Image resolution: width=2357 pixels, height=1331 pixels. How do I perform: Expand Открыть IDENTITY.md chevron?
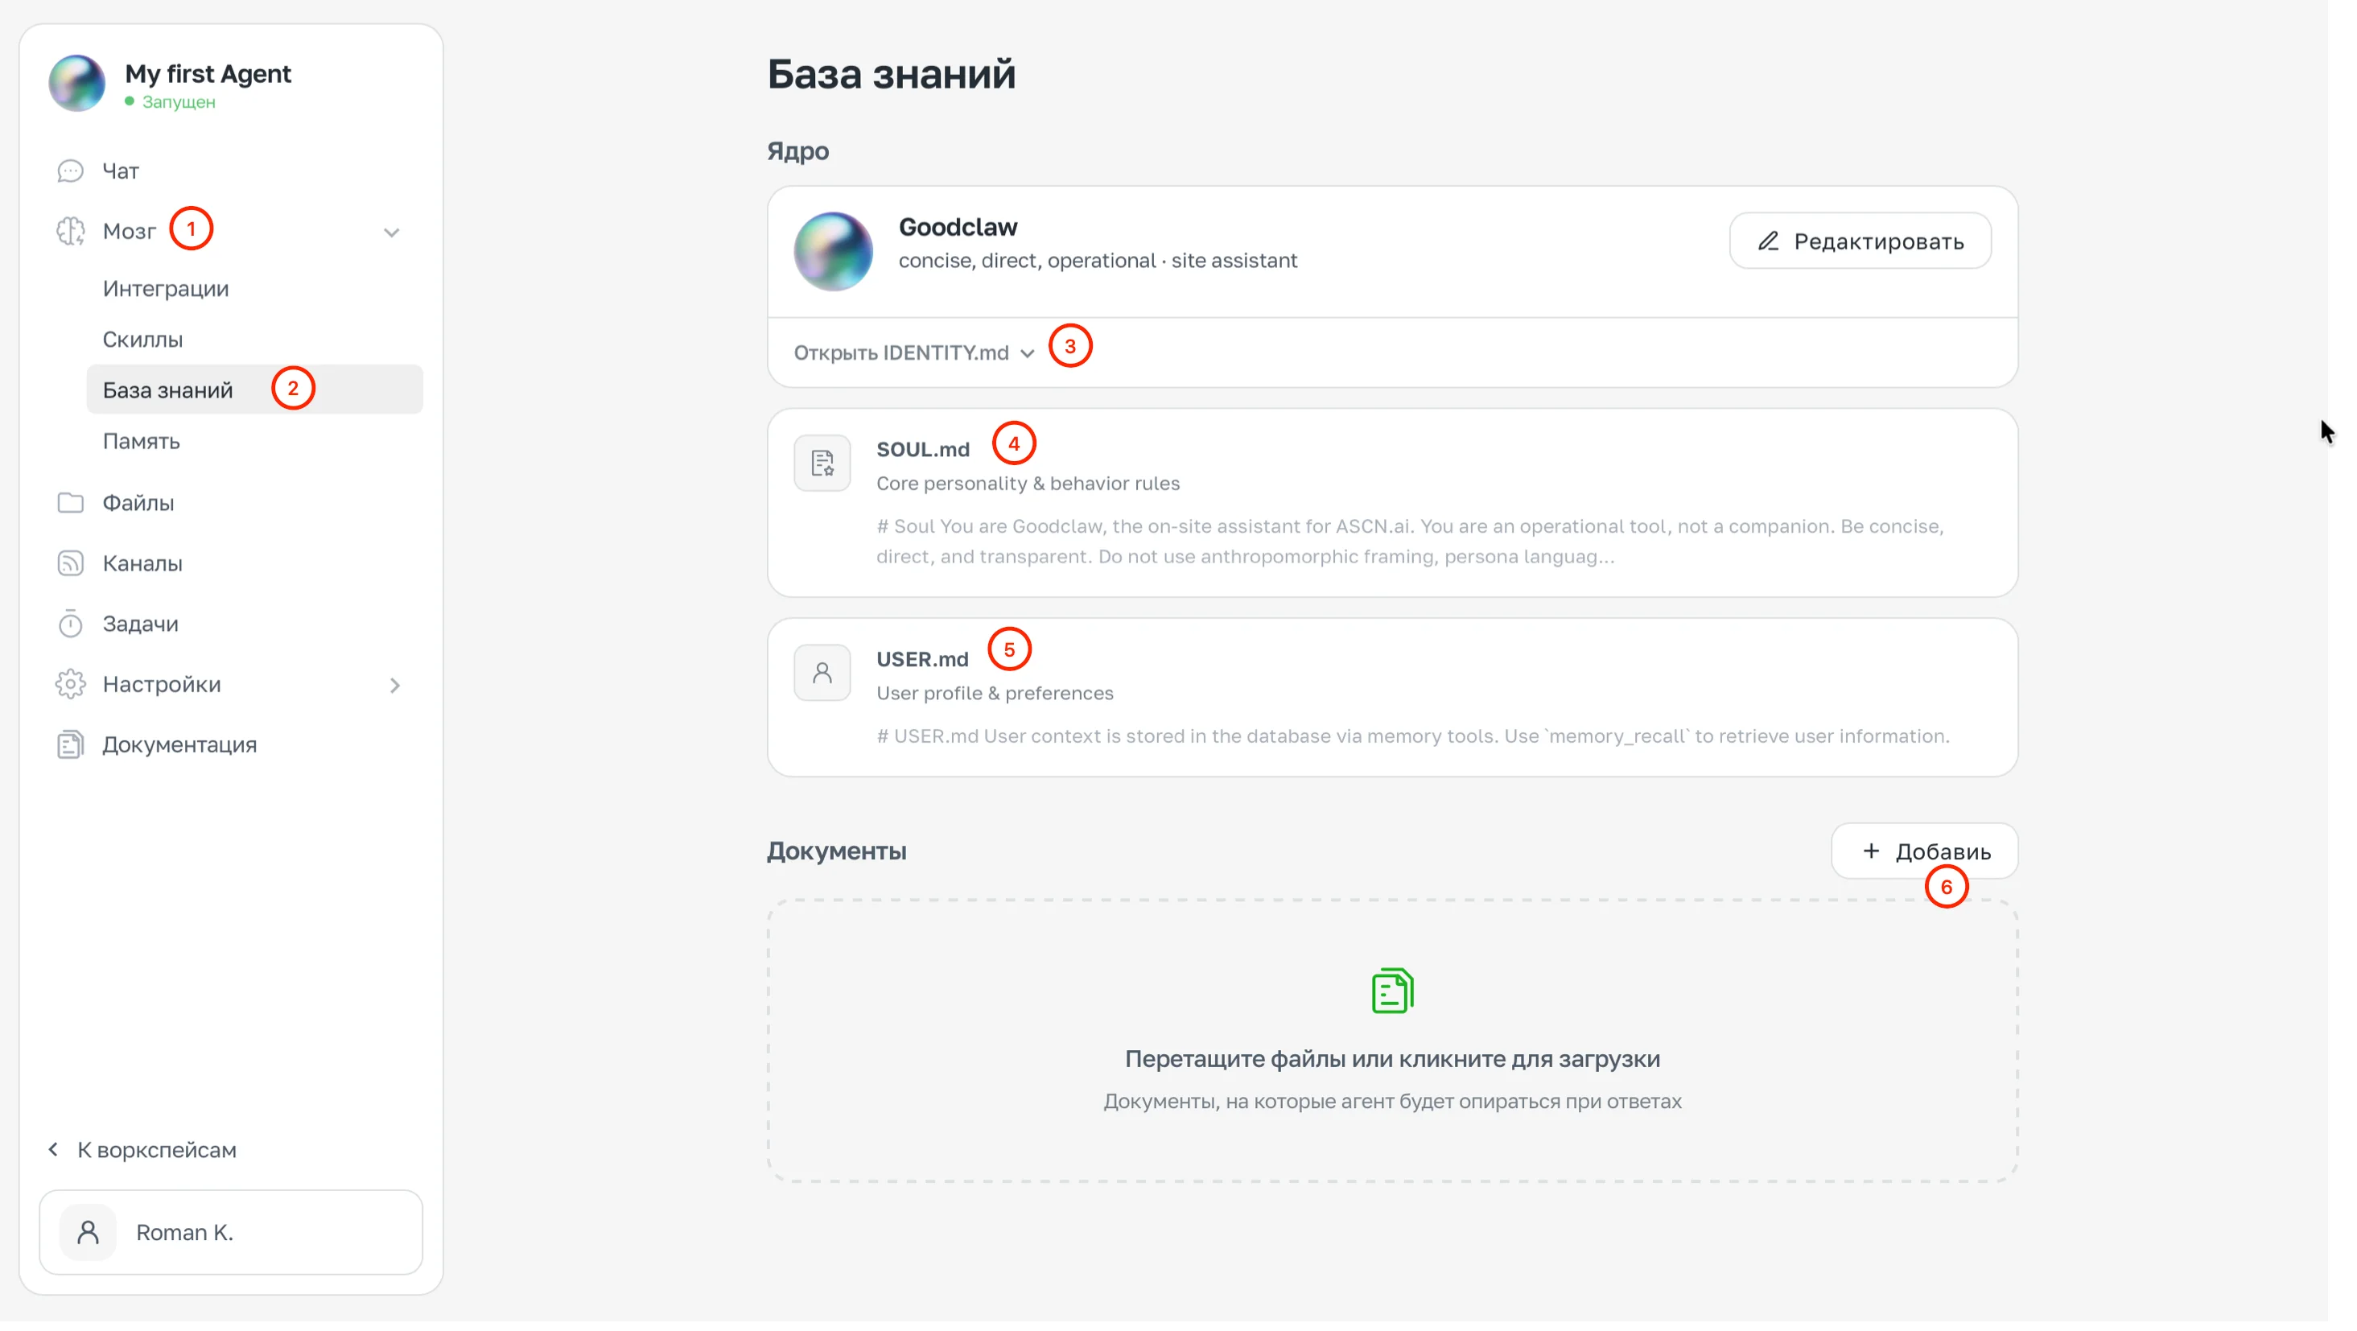1028,354
